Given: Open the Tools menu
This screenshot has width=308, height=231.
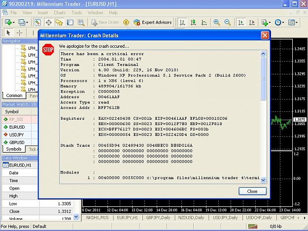Looking at the screenshot, I should [x=77, y=13].
